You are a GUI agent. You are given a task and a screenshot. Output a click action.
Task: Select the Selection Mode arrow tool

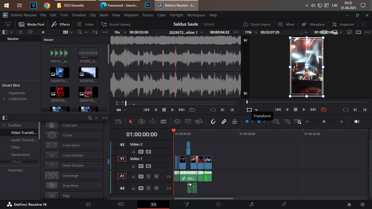pyautogui.click(x=130, y=122)
